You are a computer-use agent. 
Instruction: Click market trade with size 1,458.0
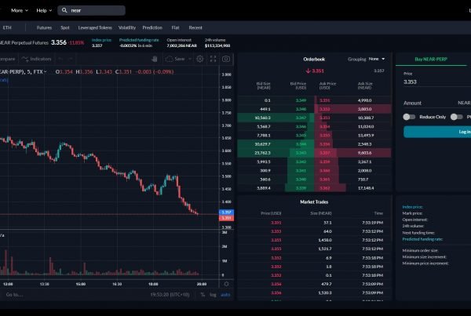[x=314, y=240]
